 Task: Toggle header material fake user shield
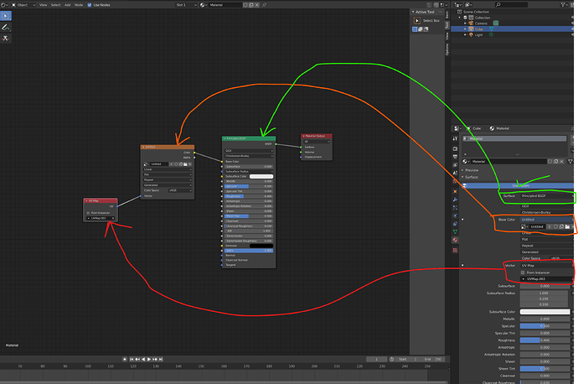pyautogui.click(x=245, y=5)
